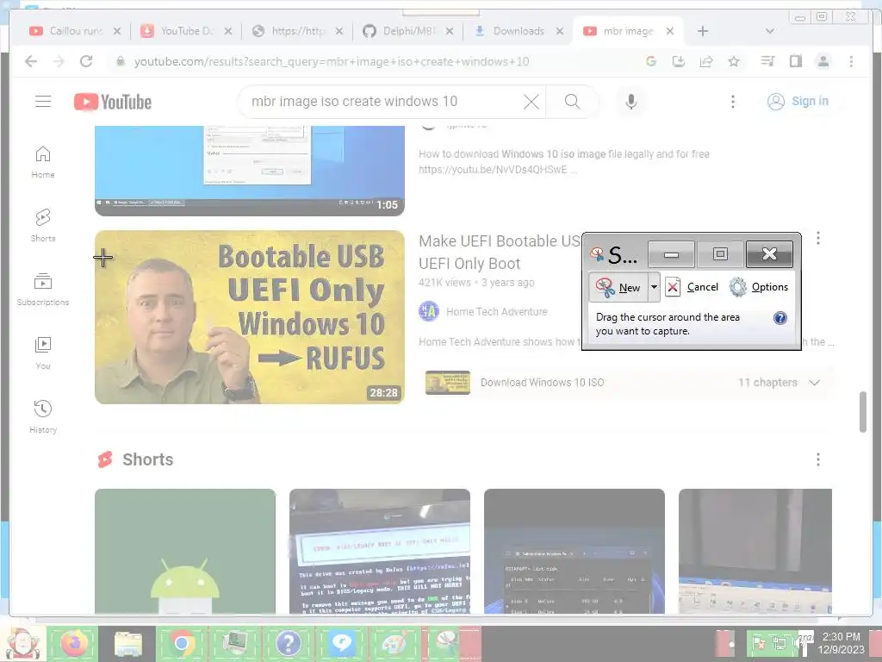Open the Android robot Short thumbnail
The image size is (882, 662).
[x=185, y=551]
